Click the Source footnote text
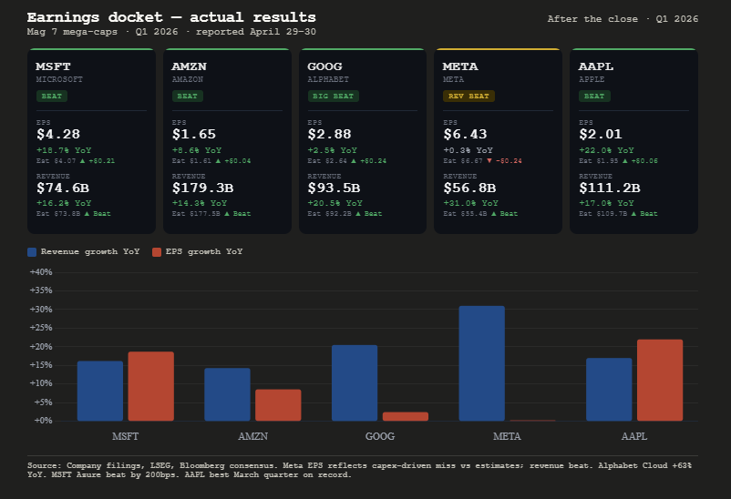The height and width of the screenshot is (499, 731). click(359, 470)
